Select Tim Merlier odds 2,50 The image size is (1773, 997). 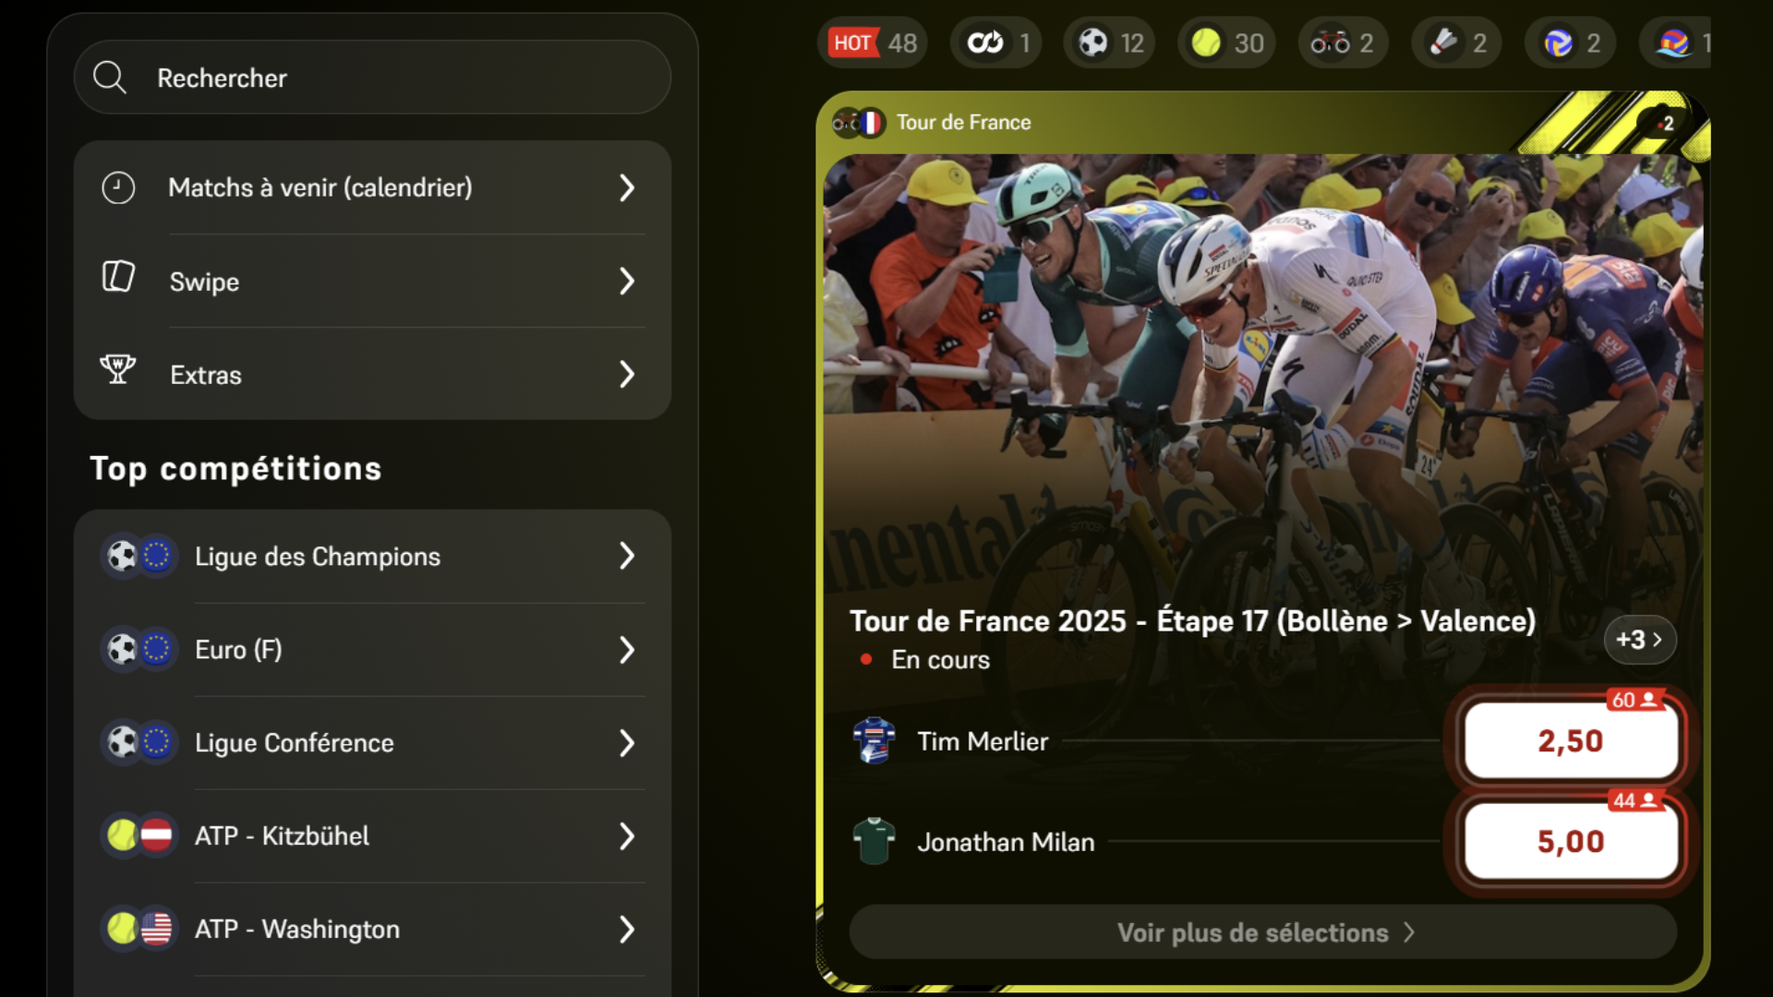pos(1570,741)
